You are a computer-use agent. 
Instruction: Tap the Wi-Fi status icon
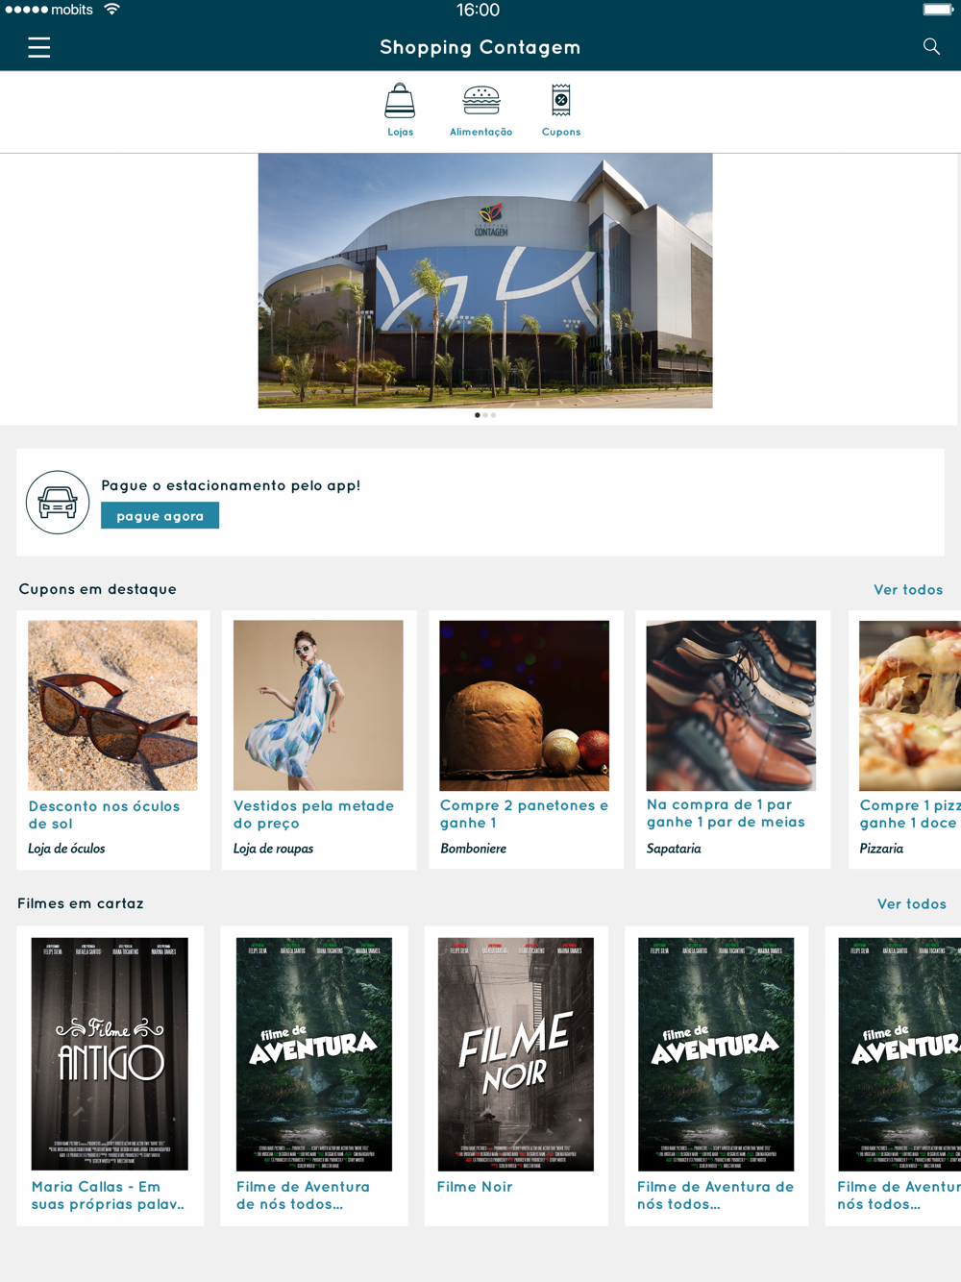(112, 10)
